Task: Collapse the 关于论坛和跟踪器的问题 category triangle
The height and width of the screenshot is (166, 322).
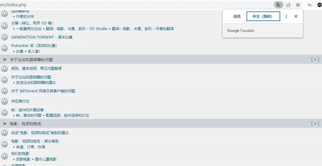Action: 5,60
